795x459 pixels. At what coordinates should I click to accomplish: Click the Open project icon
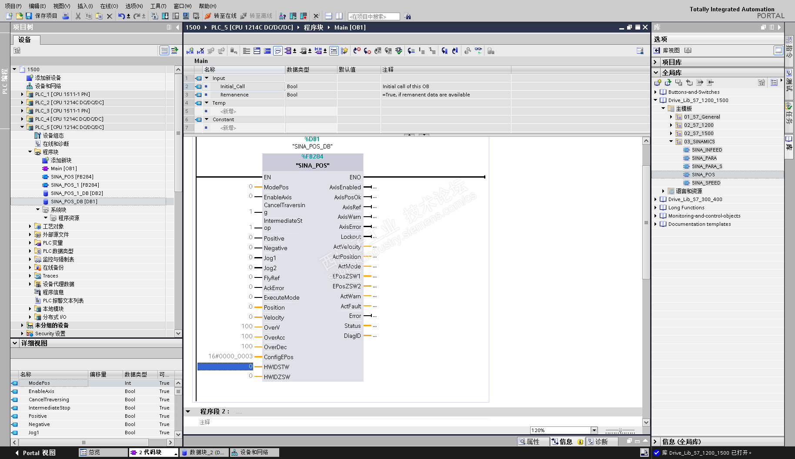pos(19,16)
